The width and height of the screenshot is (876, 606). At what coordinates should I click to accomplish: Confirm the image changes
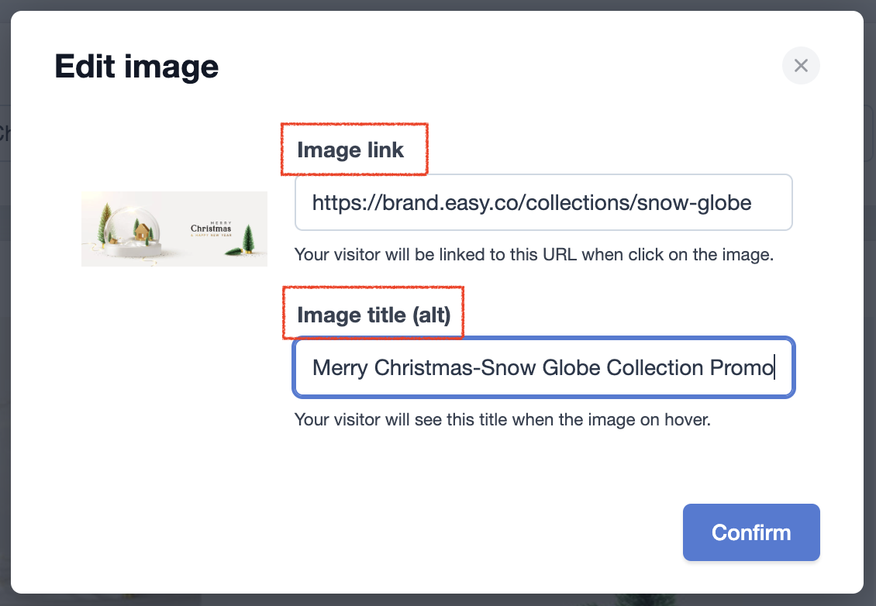(x=751, y=532)
